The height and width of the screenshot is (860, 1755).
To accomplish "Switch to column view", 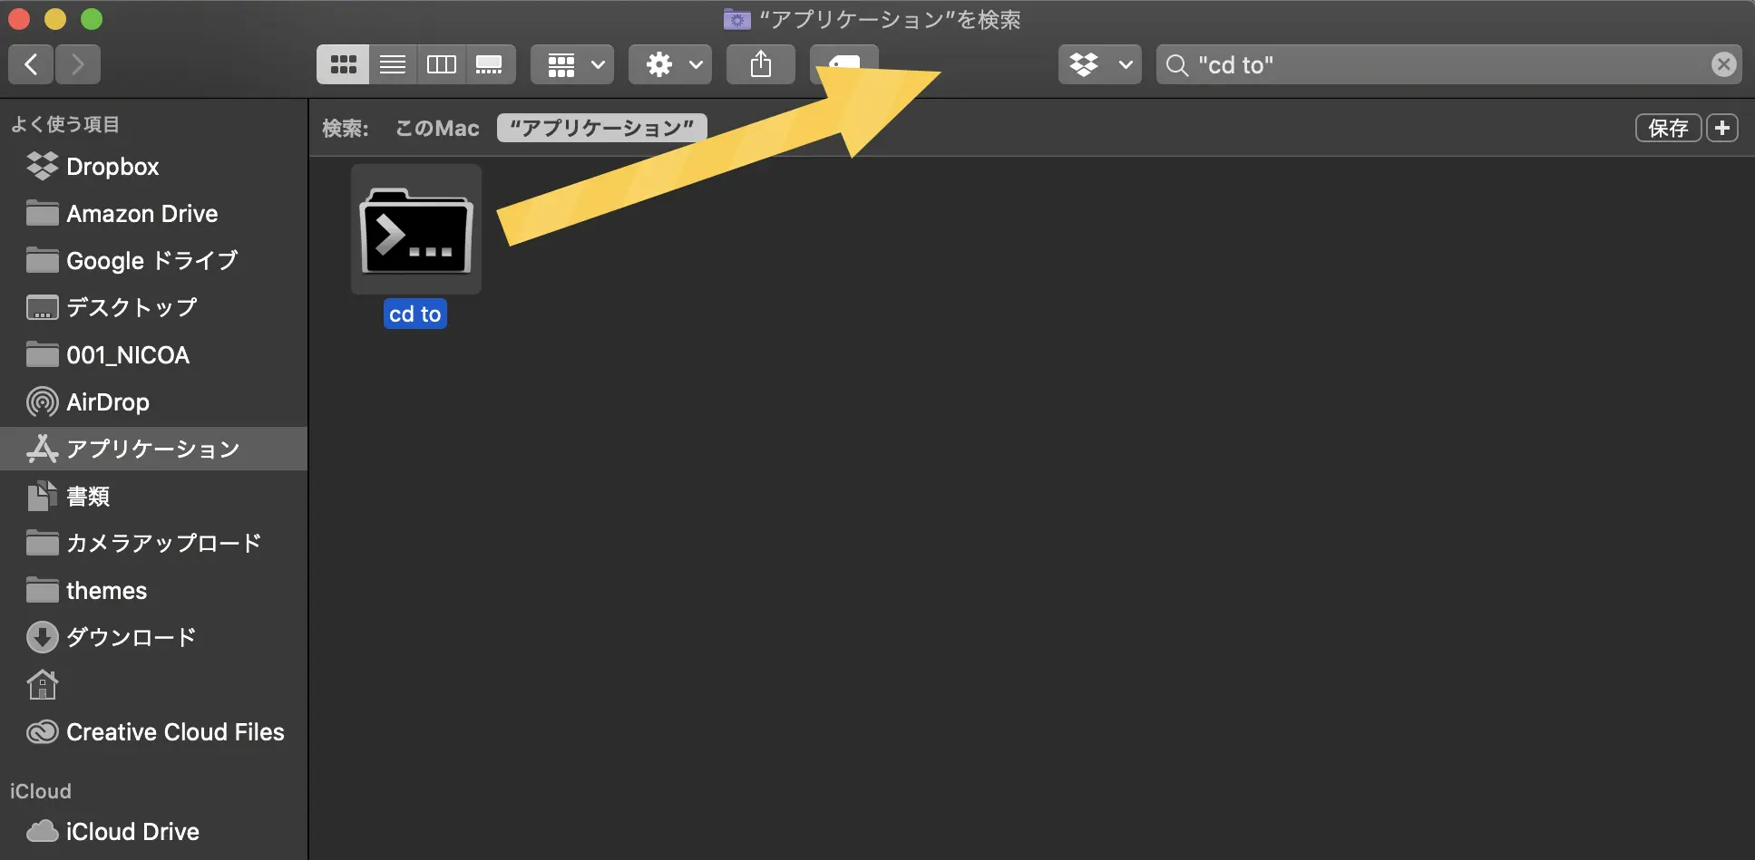I will pyautogui.click(x=442, y=64).
